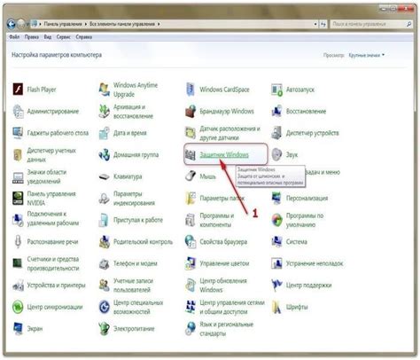
Task: Click the Back navigation arrow button
Action: point(12,24)
